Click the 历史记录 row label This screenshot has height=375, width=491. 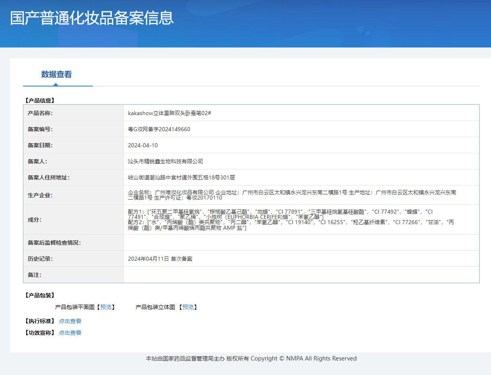pyautogui.click(x=40, y=259)
